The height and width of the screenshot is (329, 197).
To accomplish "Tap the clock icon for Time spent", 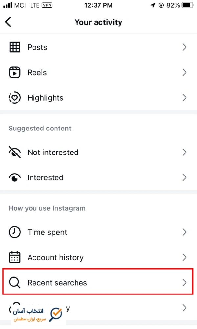I will click(15, 232).
